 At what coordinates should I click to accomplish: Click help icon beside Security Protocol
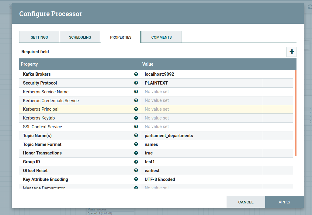(136, 83)
